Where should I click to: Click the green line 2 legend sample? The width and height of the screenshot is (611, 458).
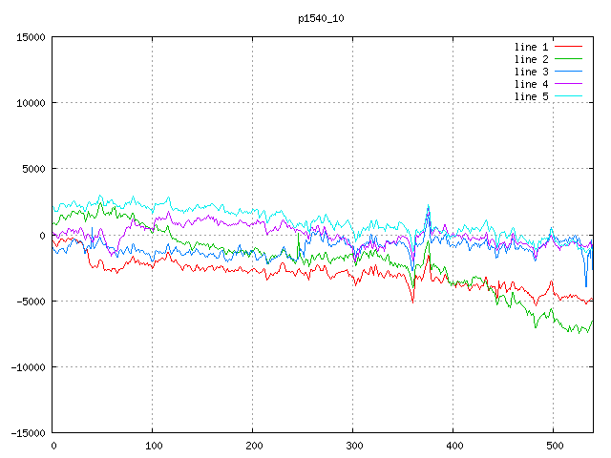[568, 59]
